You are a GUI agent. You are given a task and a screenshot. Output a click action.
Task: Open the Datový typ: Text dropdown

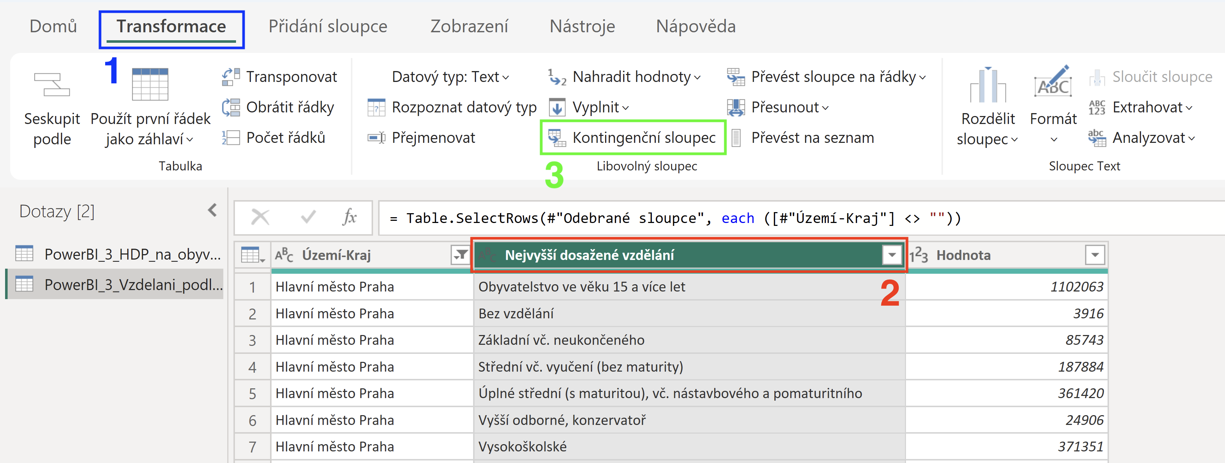coord(450,77)
